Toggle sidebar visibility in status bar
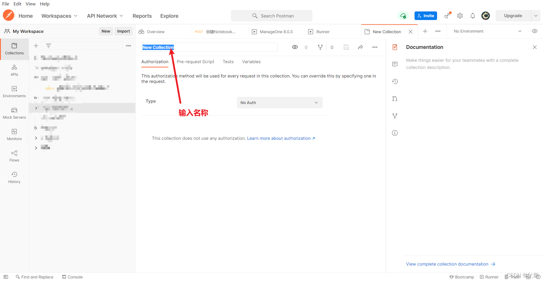 tap(6, 277)
